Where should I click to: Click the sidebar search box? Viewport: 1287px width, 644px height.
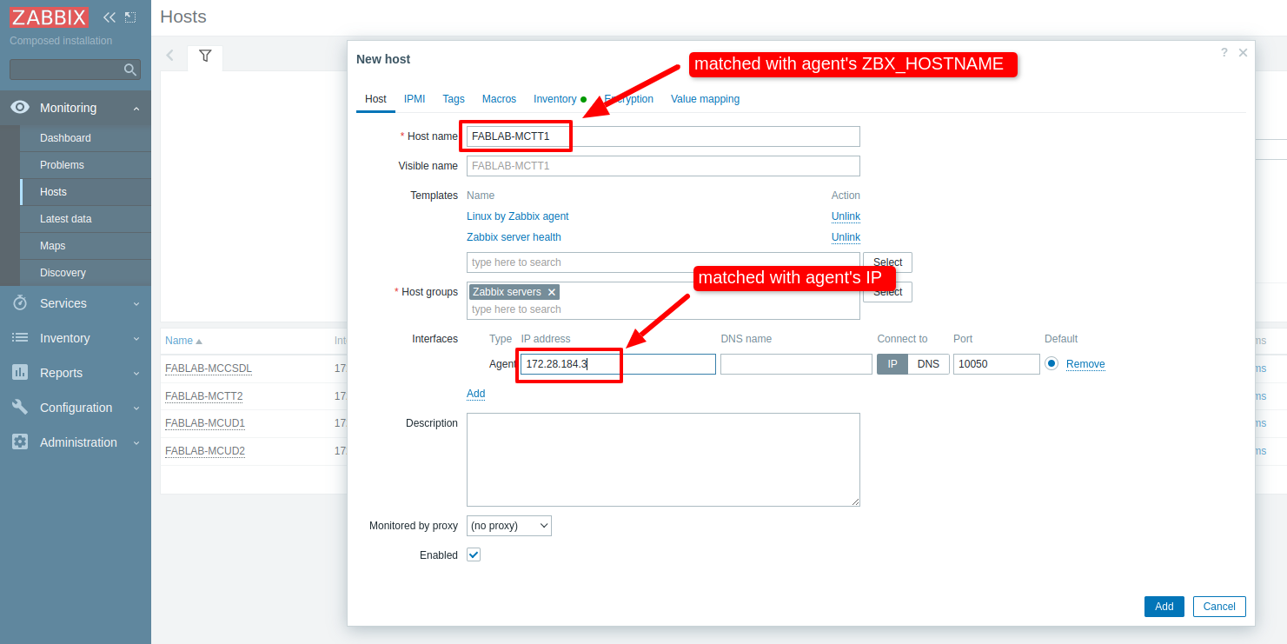point(75,70)
